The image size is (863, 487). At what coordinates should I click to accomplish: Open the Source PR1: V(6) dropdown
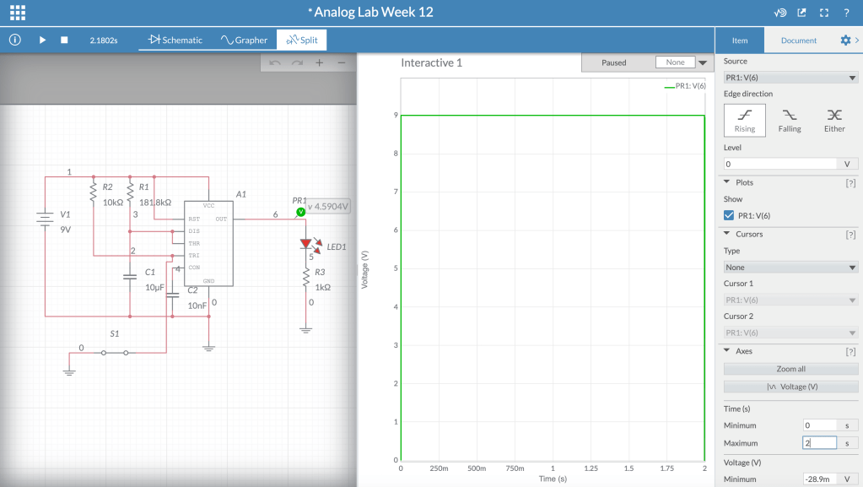click(x=790, y=78)
